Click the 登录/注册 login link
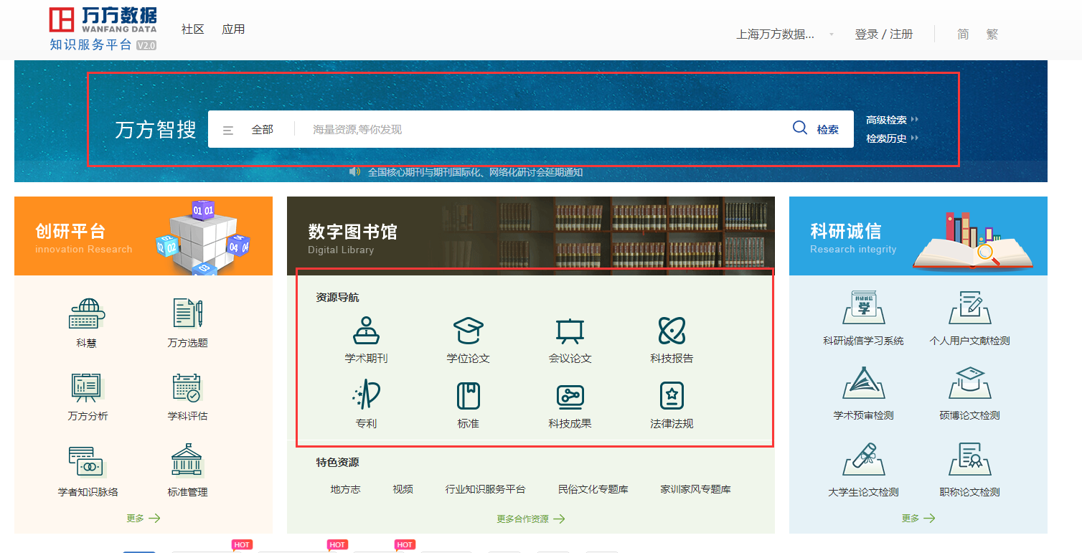Image resolution: width=1082 pixels, height=553 pixels. pyautogui.click(x=885, y=34)
